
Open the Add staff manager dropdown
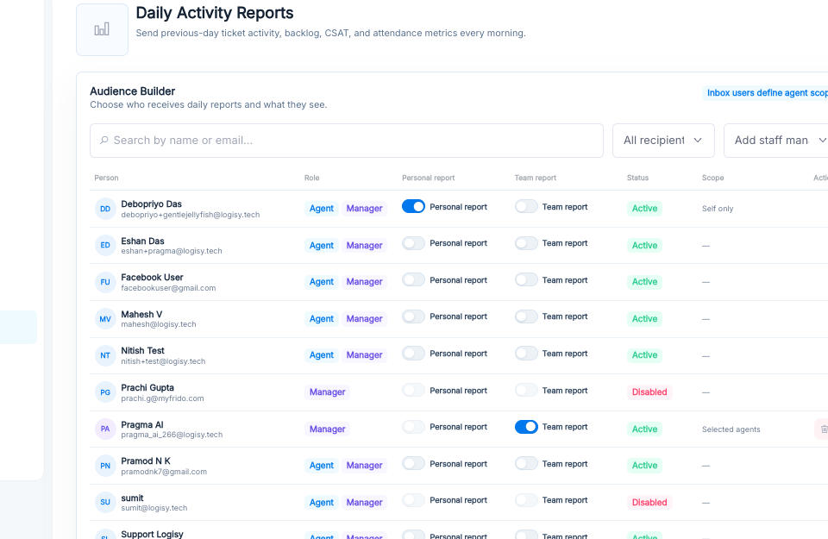point(775,141)
